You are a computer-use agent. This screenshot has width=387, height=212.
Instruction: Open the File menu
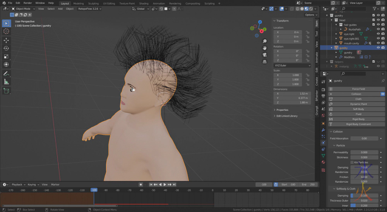10,3
